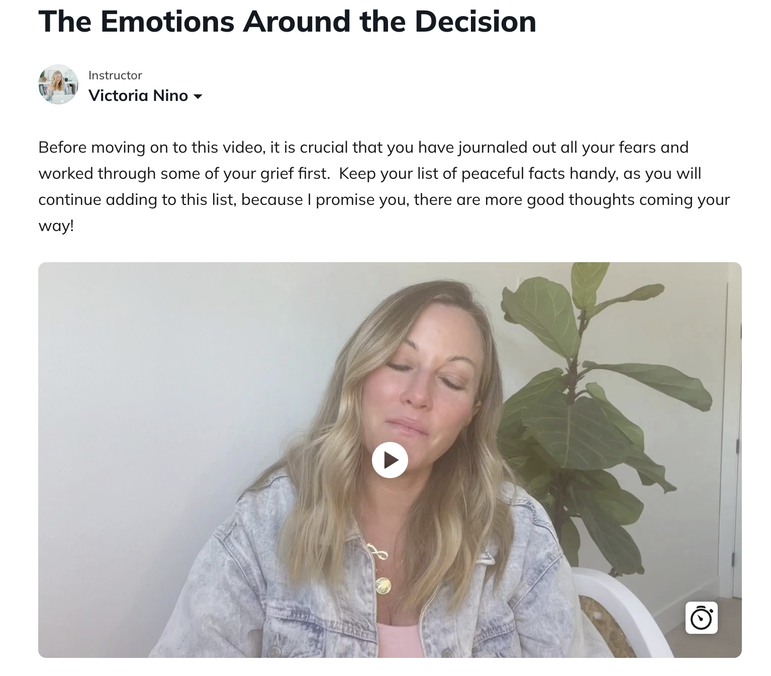Click Victoria Nino's round avatar photo
The width and height of the screenshot is (771, 676).
58,84
